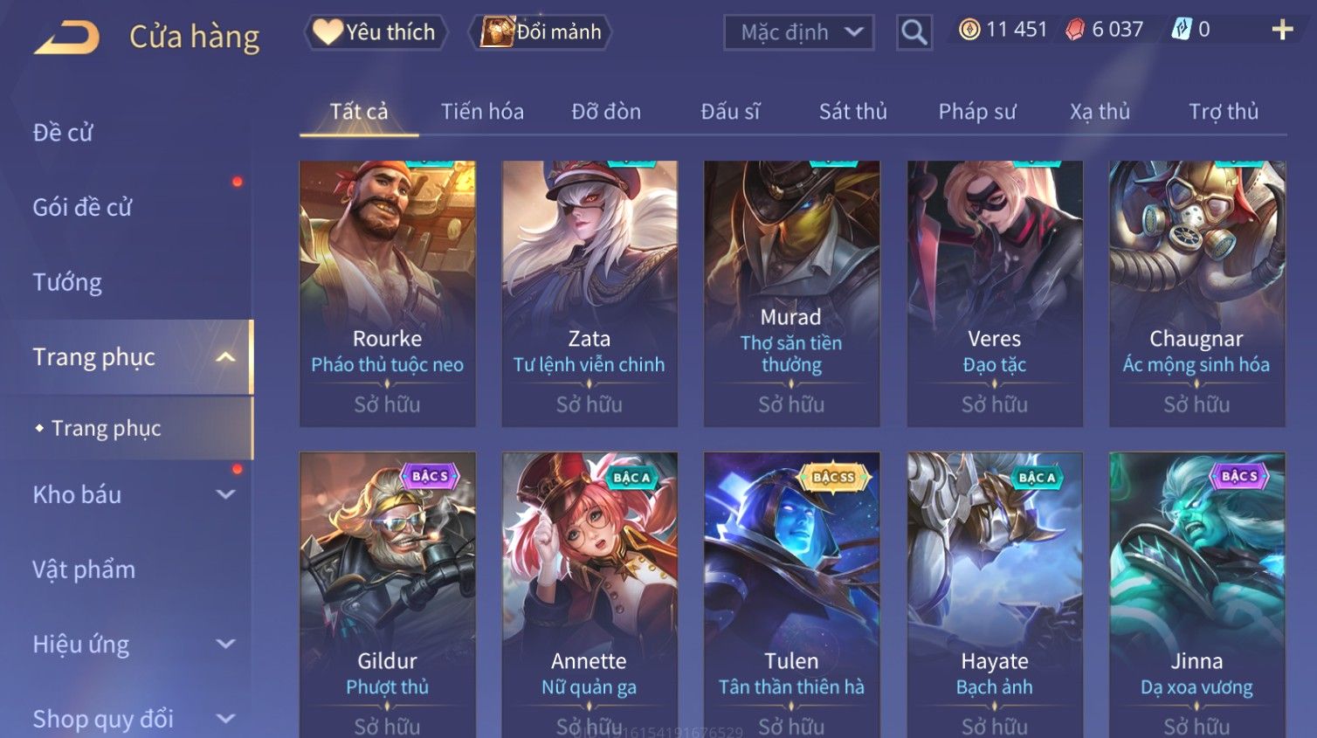
Task: Tap the blue voucher currency icon
Action: 1181,29
